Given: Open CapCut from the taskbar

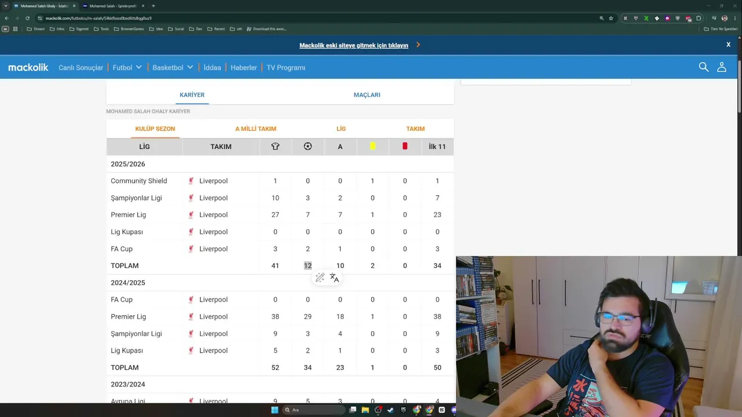Looking at the screenshot, I should pyautogui.click(x=442, y=410).
